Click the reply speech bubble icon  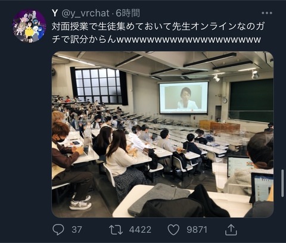pyautogui.click(x=58, y=230)
